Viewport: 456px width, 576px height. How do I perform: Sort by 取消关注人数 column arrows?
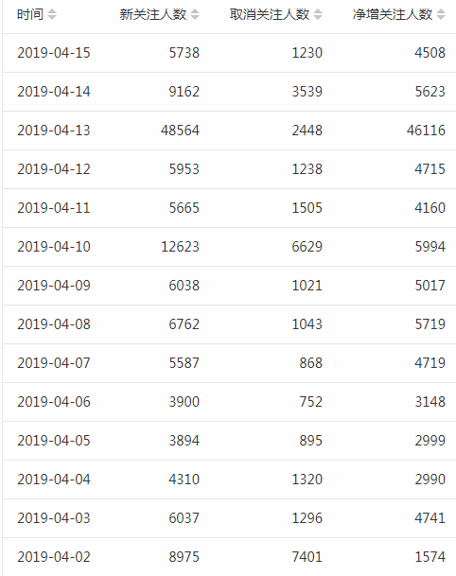pos(318,15)
